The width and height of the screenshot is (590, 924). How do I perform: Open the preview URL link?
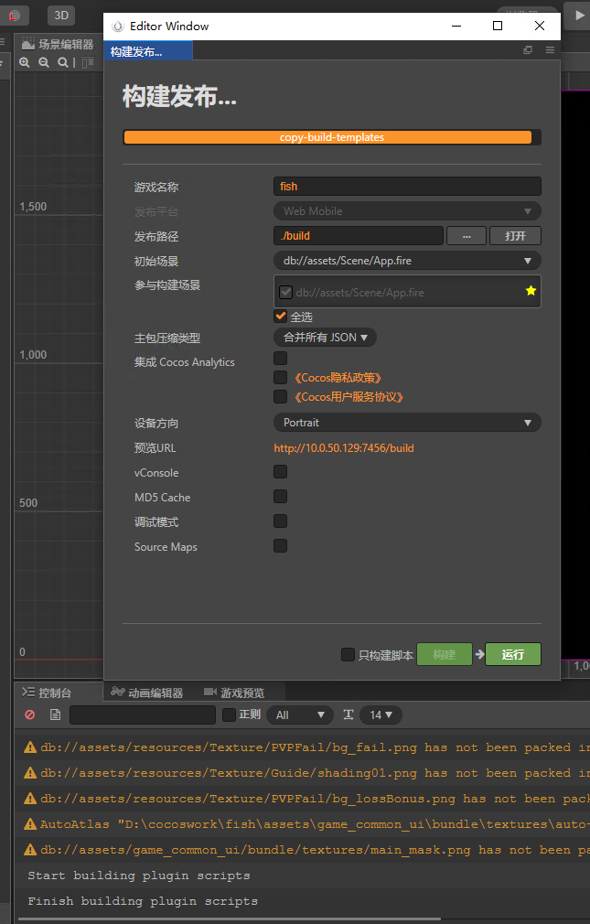coord(344,448)
